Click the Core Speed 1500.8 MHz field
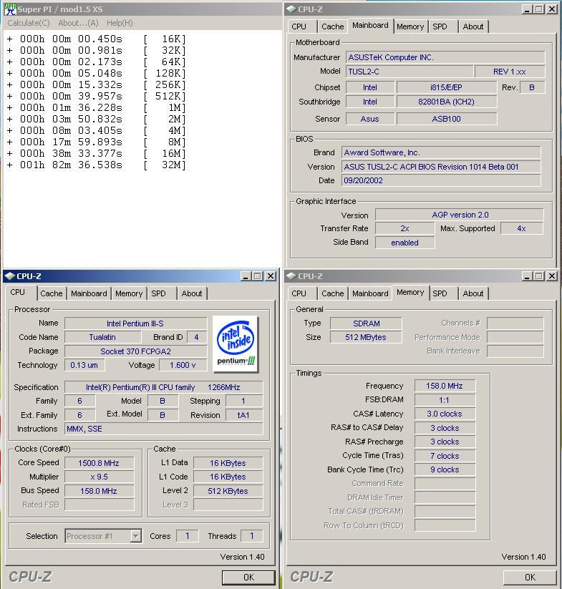 pos(99,463)
